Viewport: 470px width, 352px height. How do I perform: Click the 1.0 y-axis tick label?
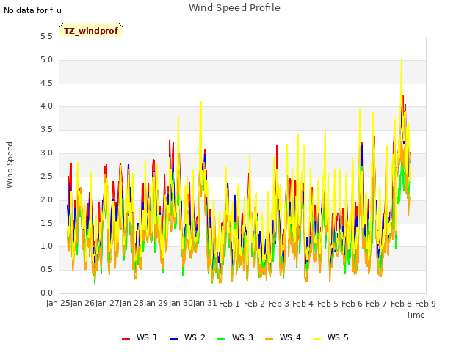(46, 246)
